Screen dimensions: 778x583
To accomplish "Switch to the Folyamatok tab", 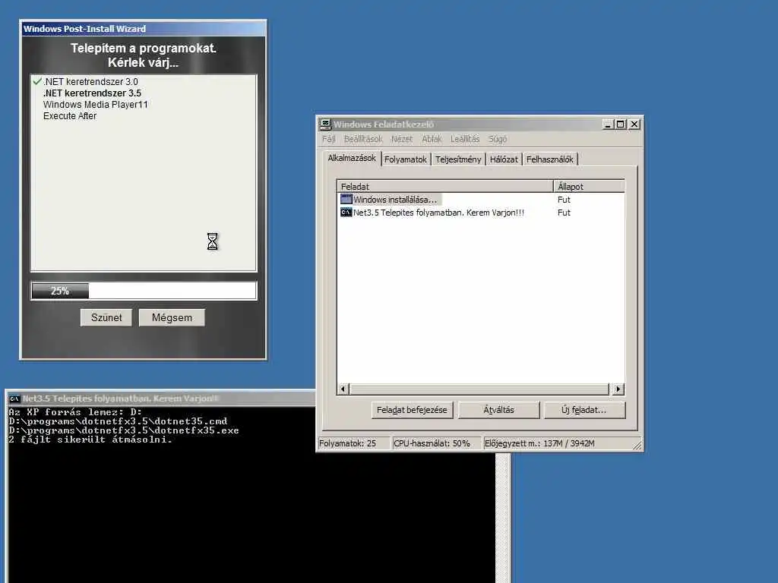I will coord(406,159).
